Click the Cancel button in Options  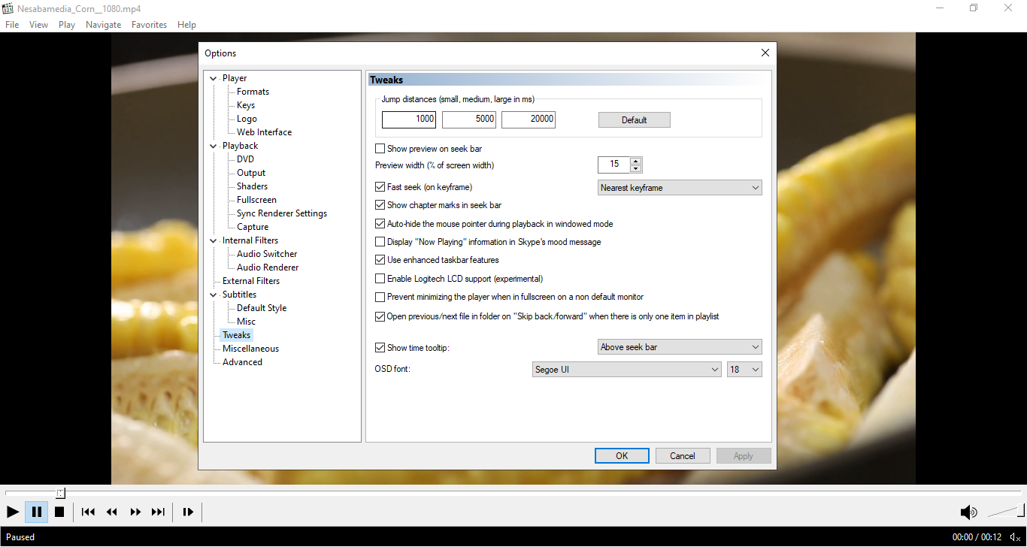click(x=682, y=455)
